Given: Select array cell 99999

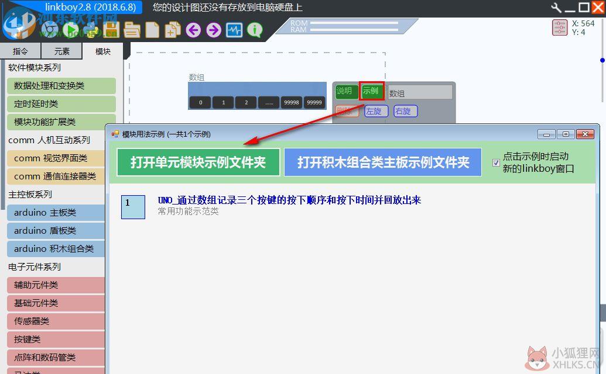Looking at the screenshot, I should point(314,102).
